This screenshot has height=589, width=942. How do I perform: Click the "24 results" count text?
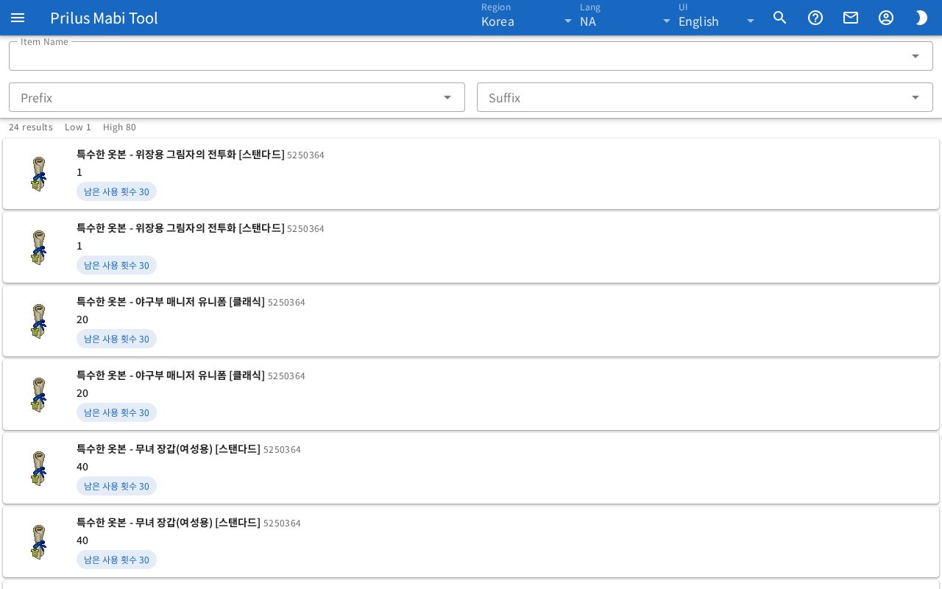(x=31, y=127)
